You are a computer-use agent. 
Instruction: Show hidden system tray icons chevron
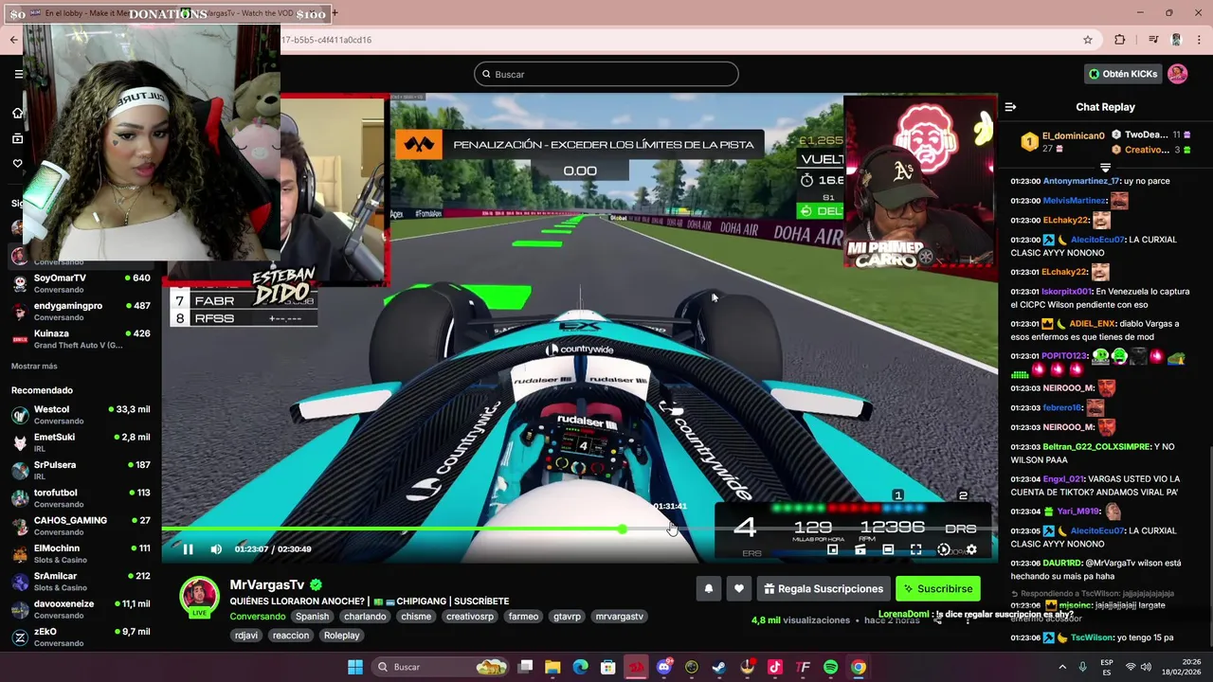(x=1060, y=667)
